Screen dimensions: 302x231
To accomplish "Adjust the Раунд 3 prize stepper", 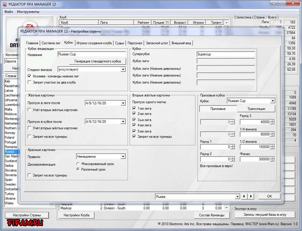I will pos(272,122).
